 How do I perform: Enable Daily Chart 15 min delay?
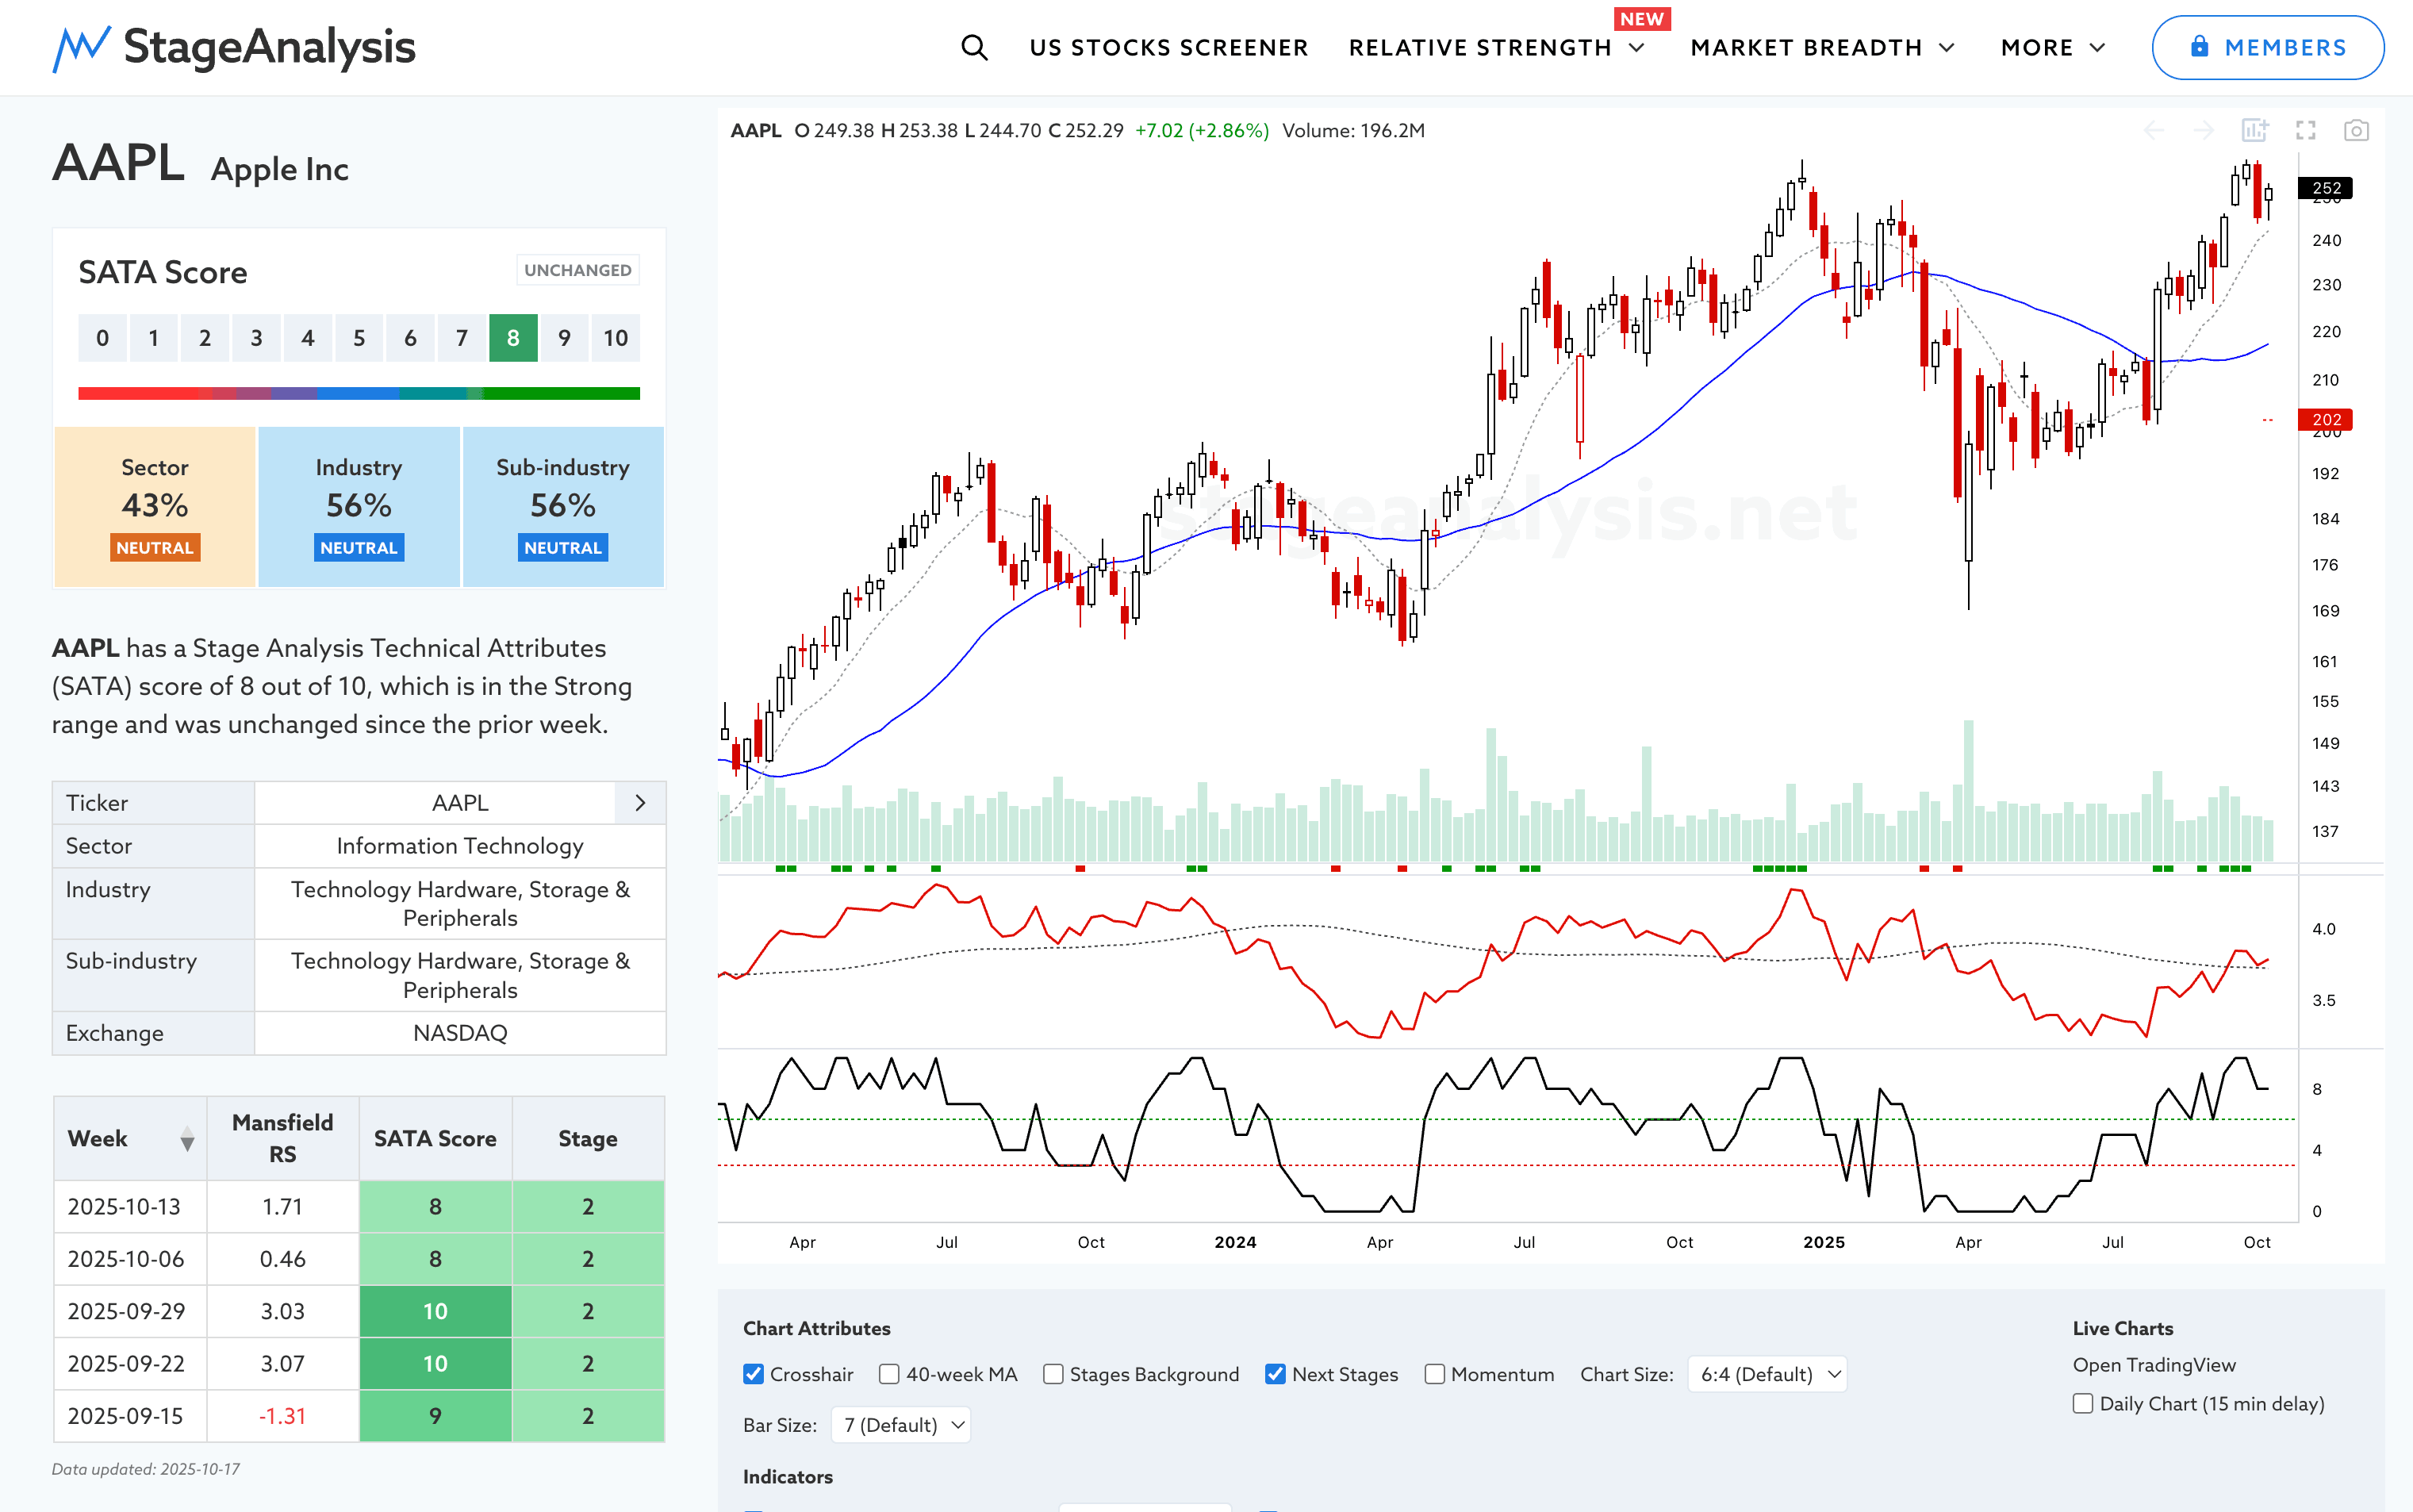point(2083,1403)
